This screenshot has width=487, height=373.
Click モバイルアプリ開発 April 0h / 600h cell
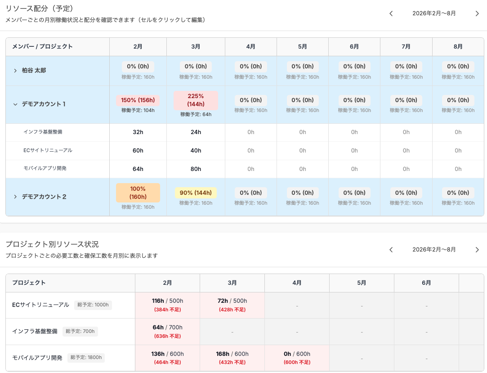(x=297, y=358)
